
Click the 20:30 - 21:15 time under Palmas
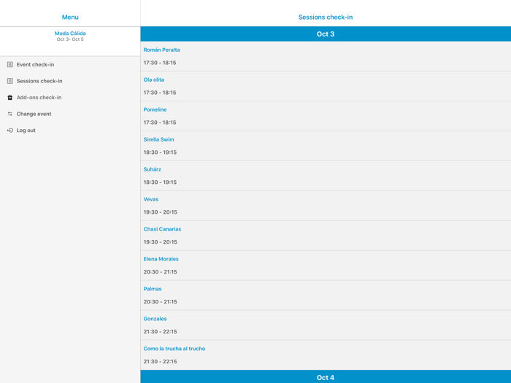(161, 302)
